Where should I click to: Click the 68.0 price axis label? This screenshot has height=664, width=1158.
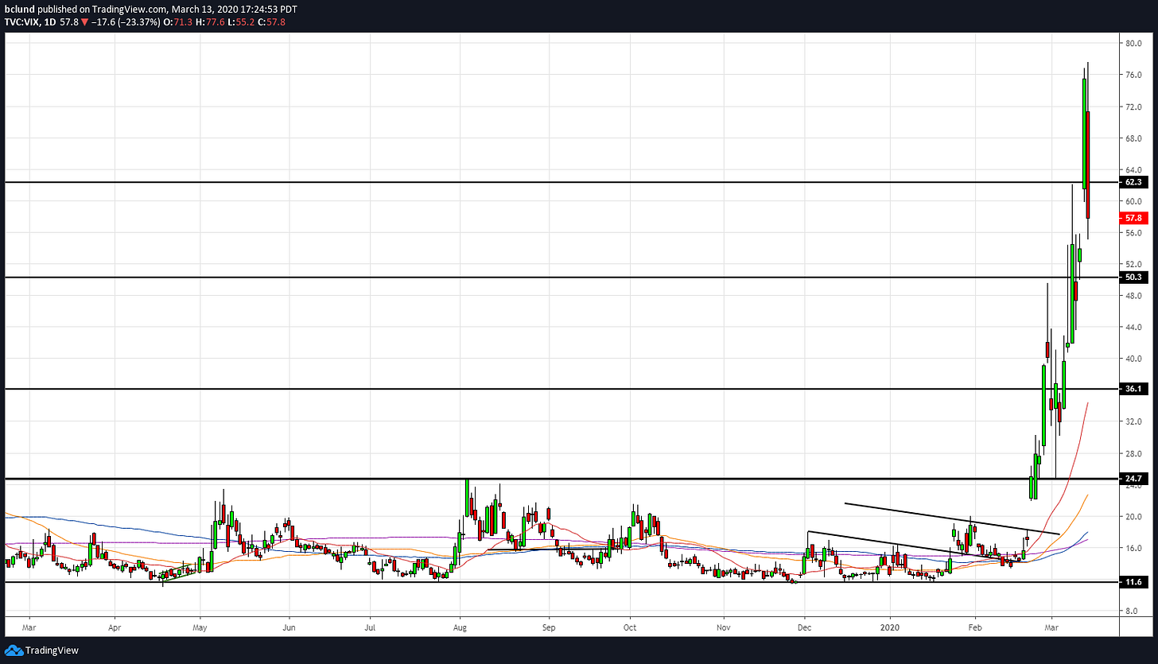1134,138
